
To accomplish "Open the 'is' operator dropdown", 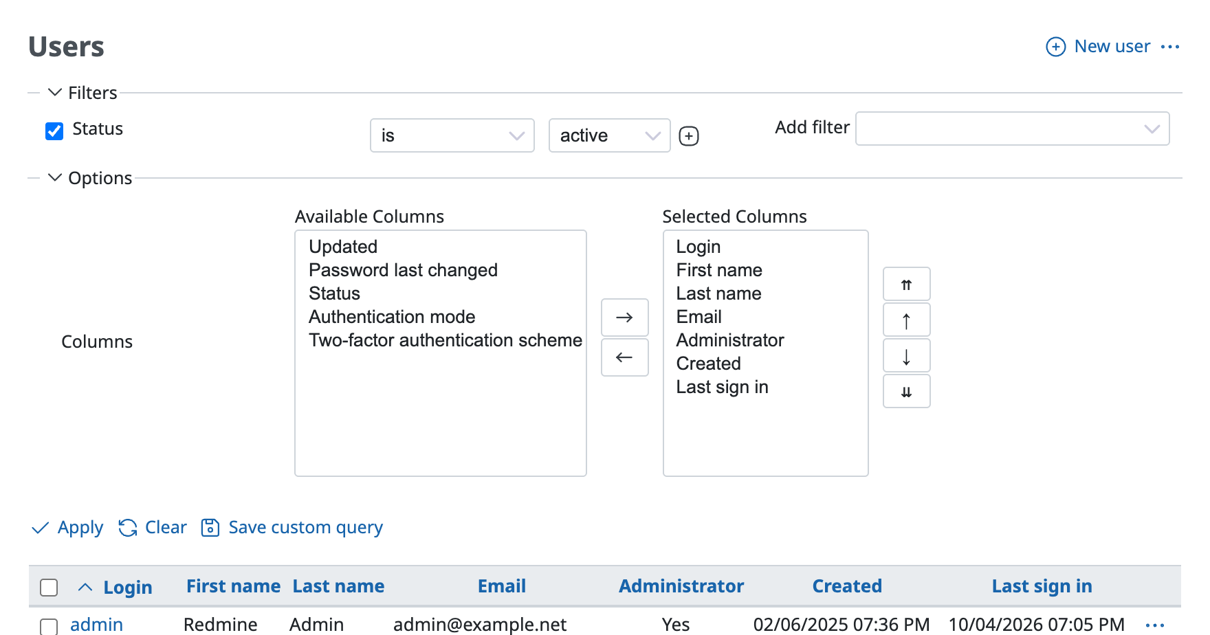I will tap(452, 135).
